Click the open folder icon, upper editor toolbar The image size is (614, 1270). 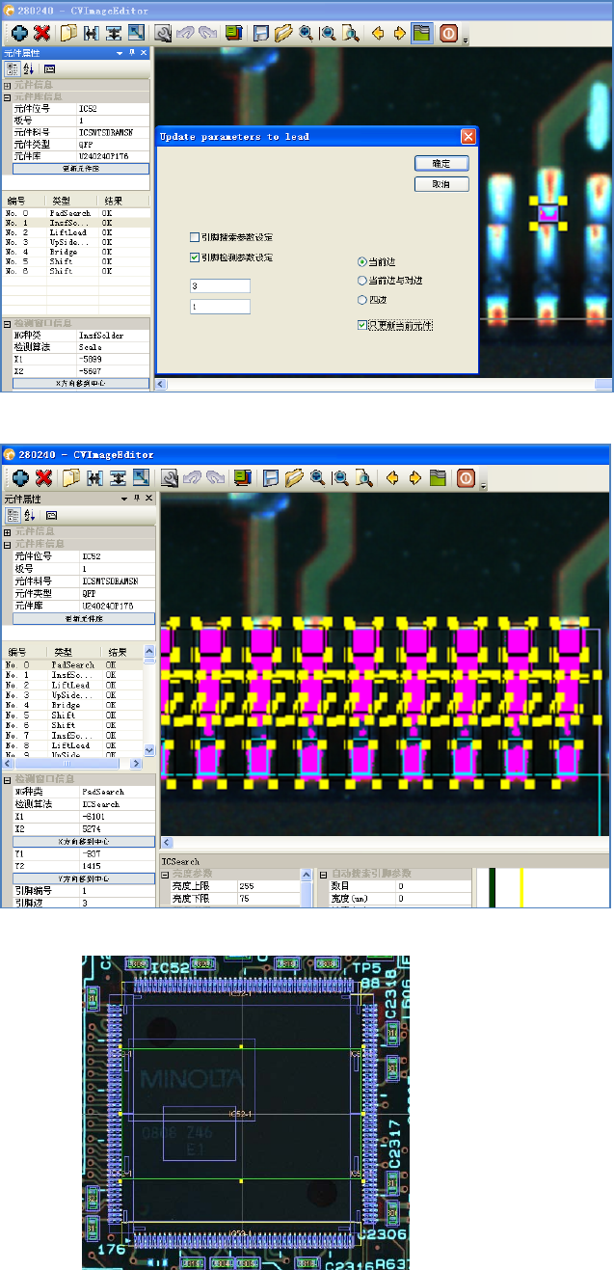pos(282,33)
